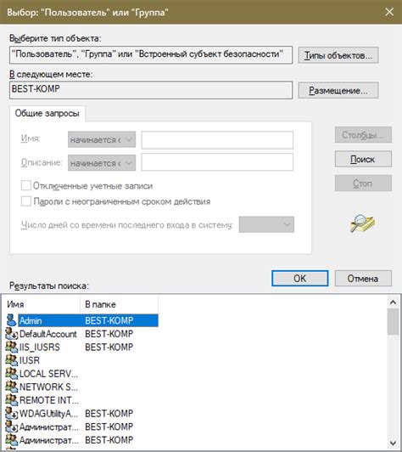The height and width of the screenshot is (452, 402).
Task: Click the "Типы объектов..." button
Action: pos(338,55)
